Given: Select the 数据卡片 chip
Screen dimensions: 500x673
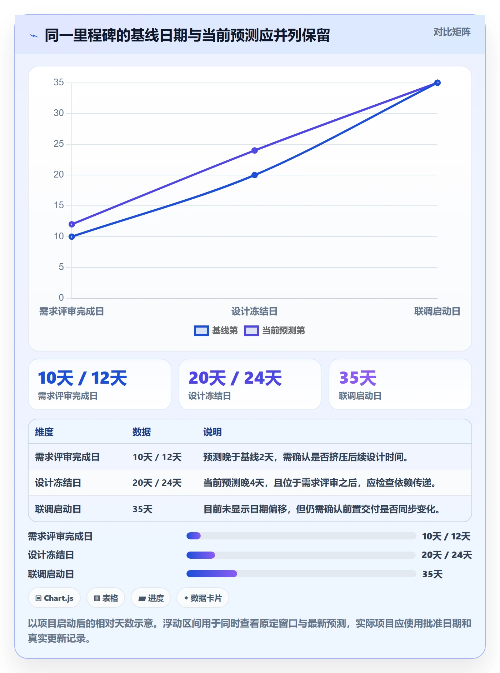Looking at the screenshot, I should coord(203,598).
